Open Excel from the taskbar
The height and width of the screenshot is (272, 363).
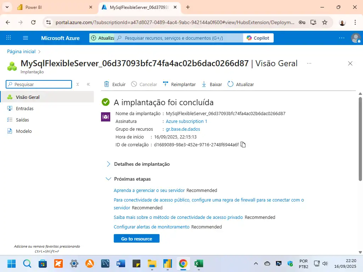(199, 263)
